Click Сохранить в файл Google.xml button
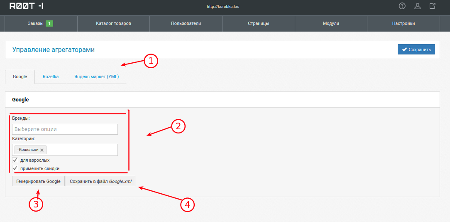This screenshot has width=450, height=222. click(x=100, y=181)
